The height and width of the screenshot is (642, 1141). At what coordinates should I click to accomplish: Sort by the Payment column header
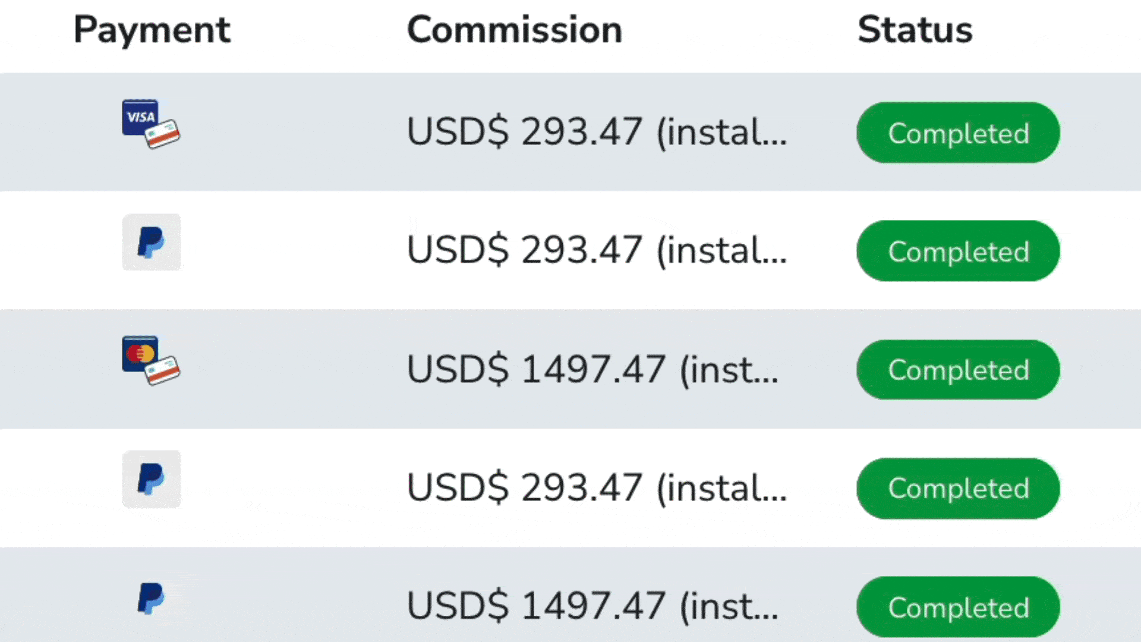[152, 30]
